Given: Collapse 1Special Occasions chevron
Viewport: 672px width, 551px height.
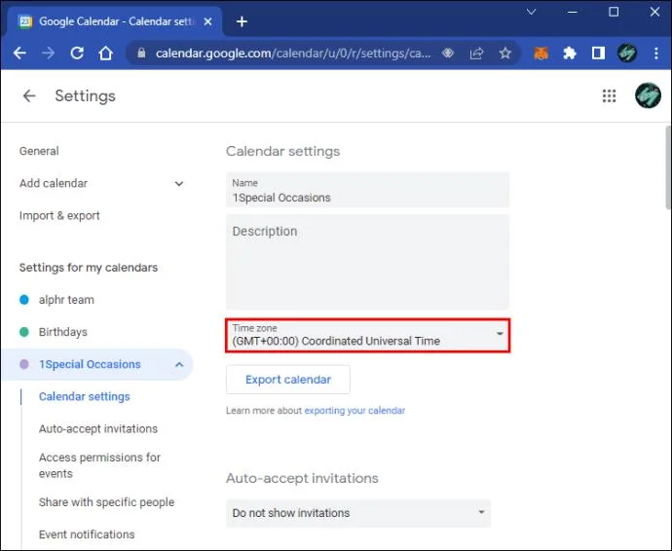Looking at the screenshot, I should point(179,365).
